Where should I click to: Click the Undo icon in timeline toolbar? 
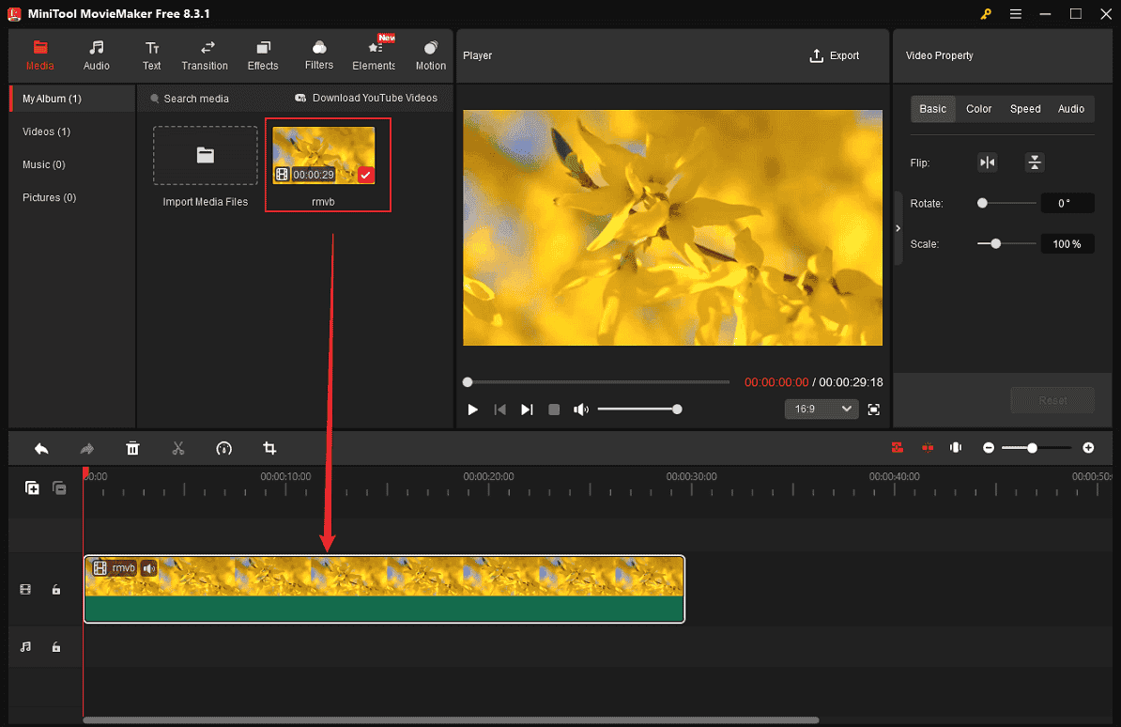[41, 448]
